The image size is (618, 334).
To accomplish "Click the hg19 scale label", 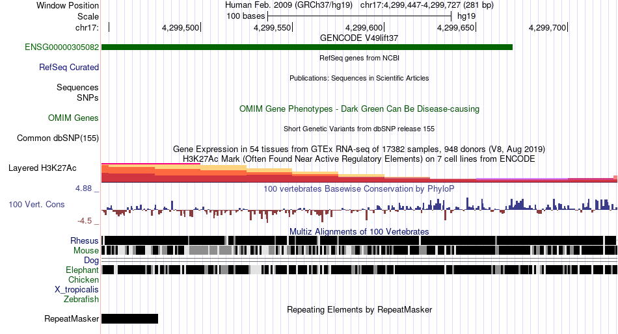I will [466, 16].
